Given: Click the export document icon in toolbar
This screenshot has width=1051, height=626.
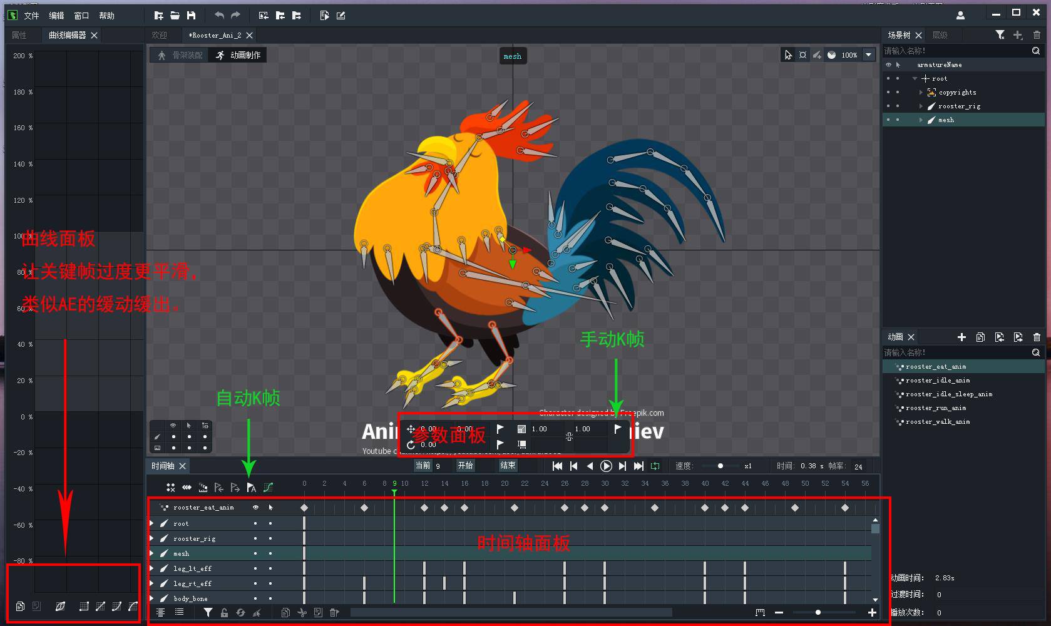Looking at the screenshot, I should click(x=324, y=16).
